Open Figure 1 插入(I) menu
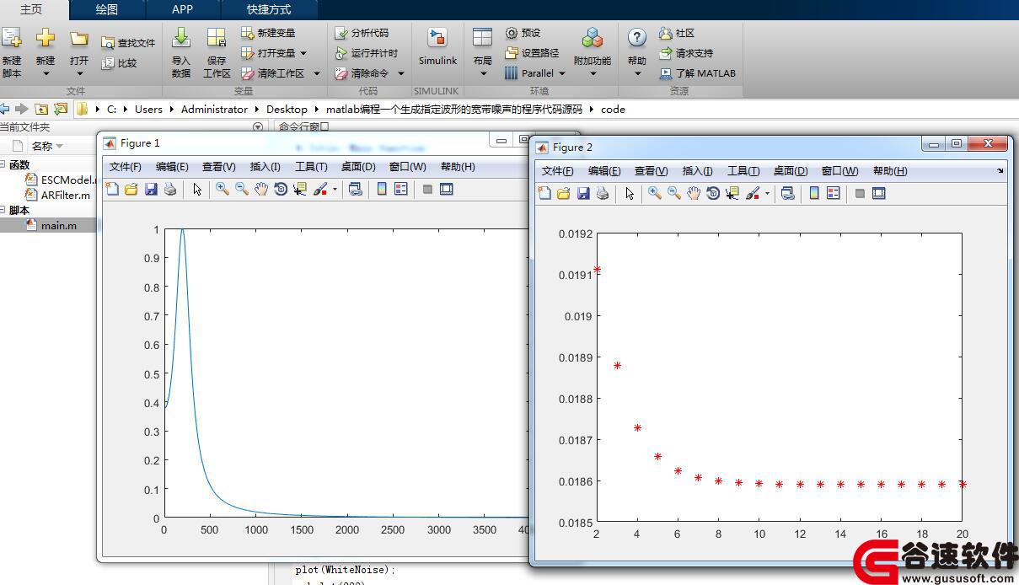The width and height of the screenshot is (1019, 585). pos(265,167)
